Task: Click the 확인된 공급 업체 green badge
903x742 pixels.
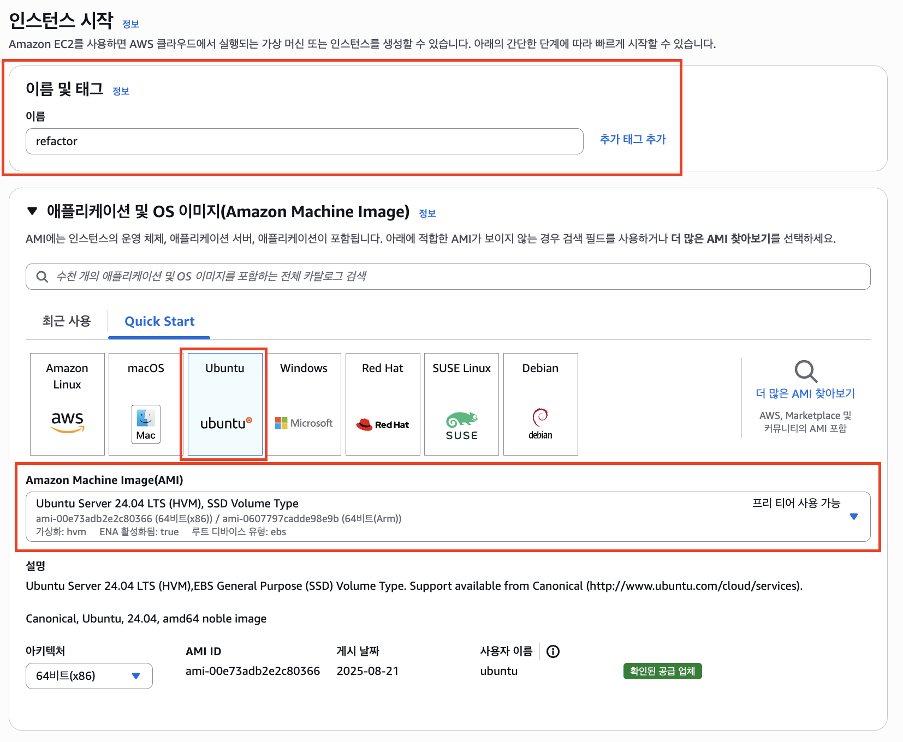Action: tap(662, 671)
